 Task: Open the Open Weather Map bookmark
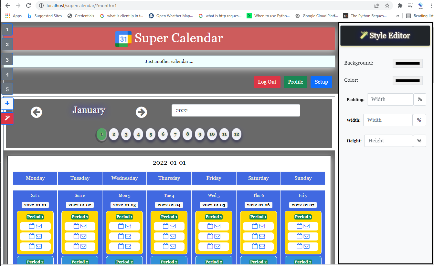[x=171, y=15]
